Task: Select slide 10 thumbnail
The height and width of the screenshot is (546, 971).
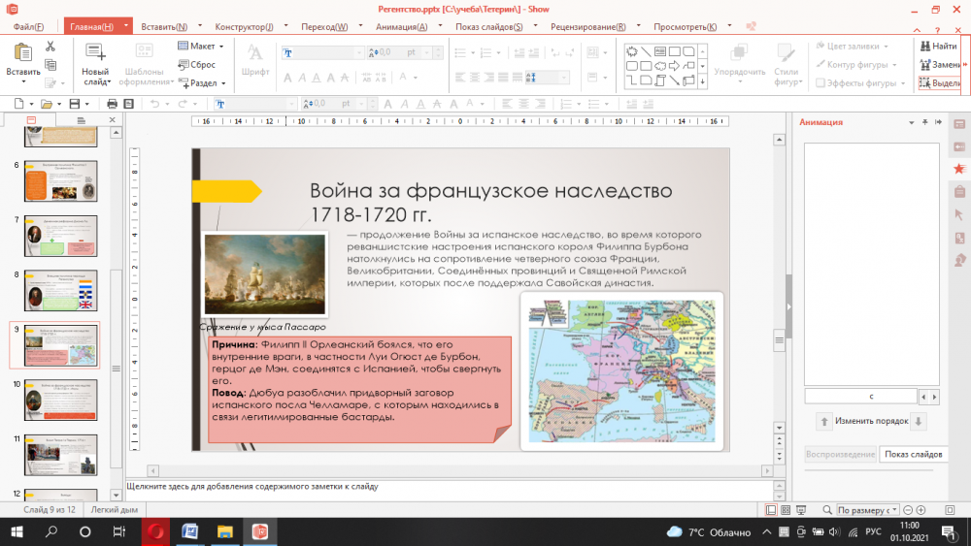Action: [60, 398]
